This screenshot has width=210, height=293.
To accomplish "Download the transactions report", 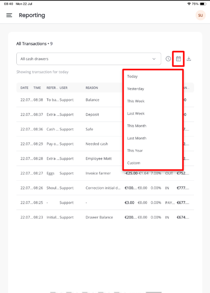I will 189,59.
